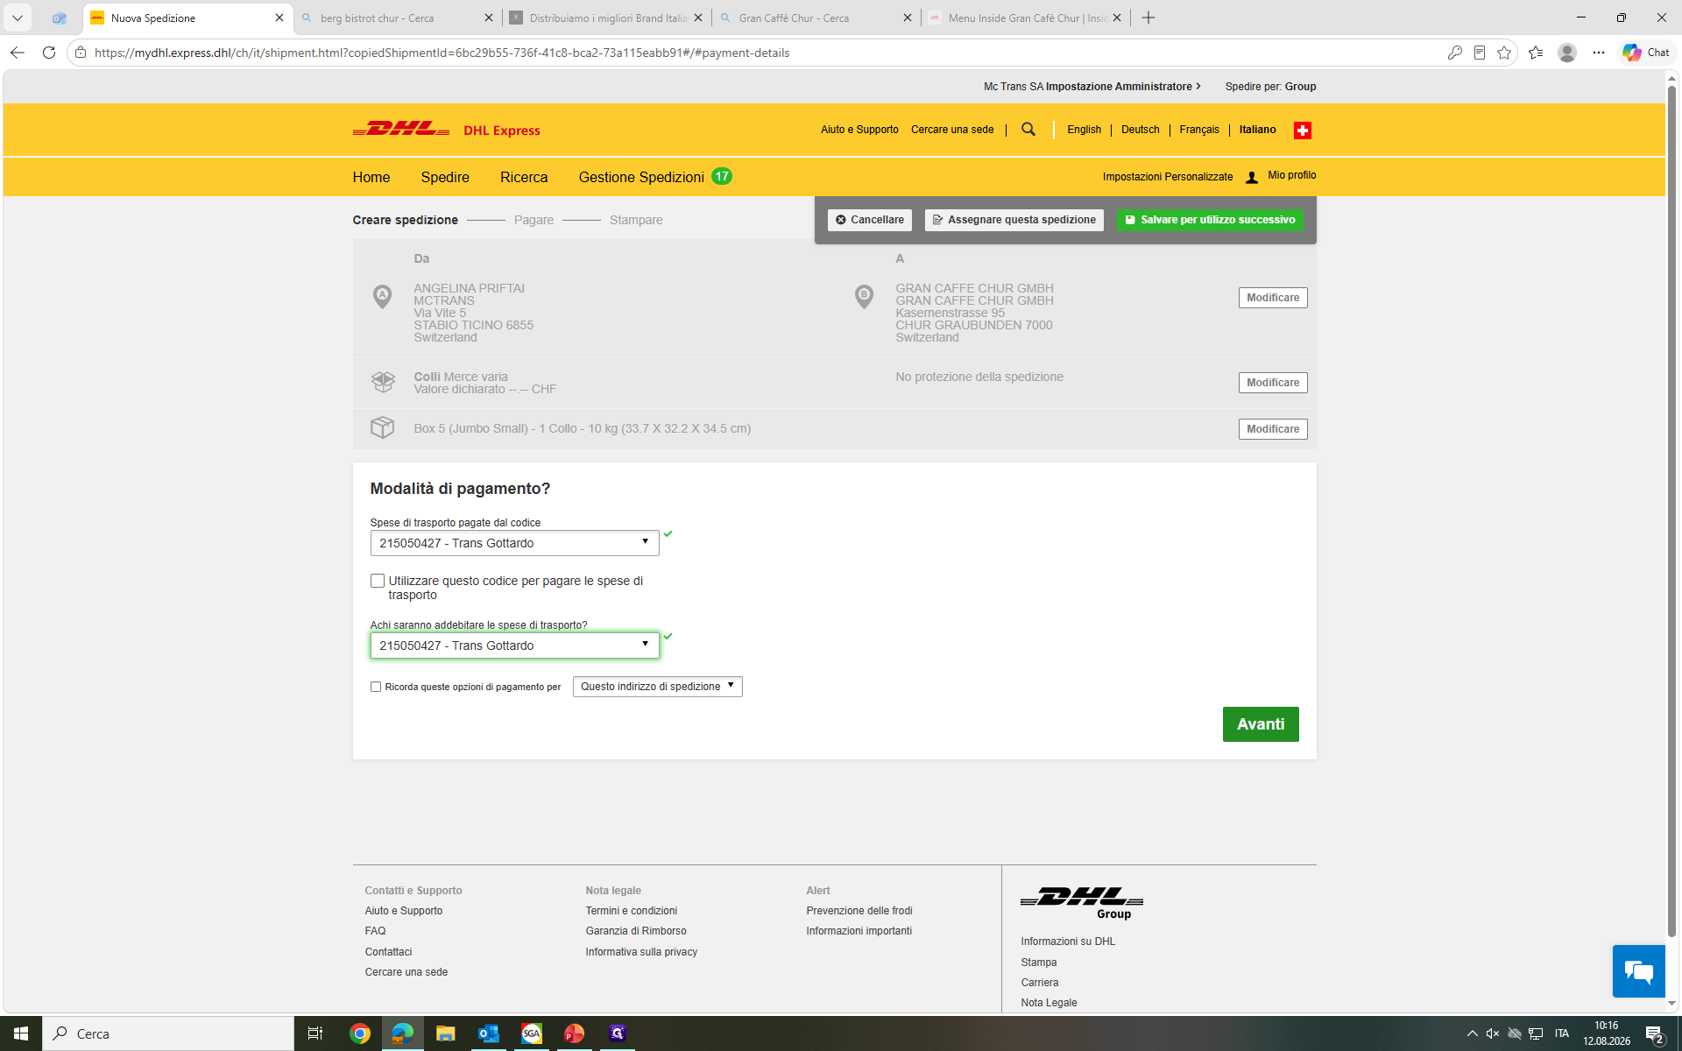Image resolution: width=1682 pixels, height=1051 pixels.
Task: Switch to 'Gran Caffè Chur - Cerca' tab
Action: [x=816, y=18]
